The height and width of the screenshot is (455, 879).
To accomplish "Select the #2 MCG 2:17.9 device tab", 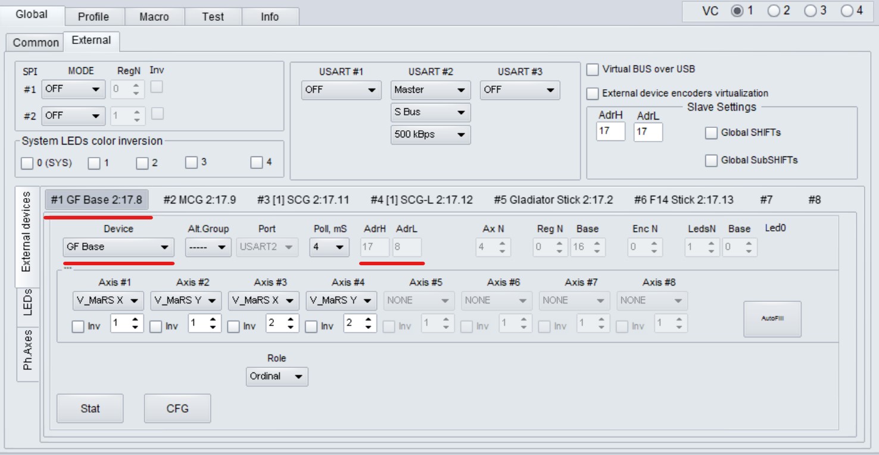I will 200,200.
